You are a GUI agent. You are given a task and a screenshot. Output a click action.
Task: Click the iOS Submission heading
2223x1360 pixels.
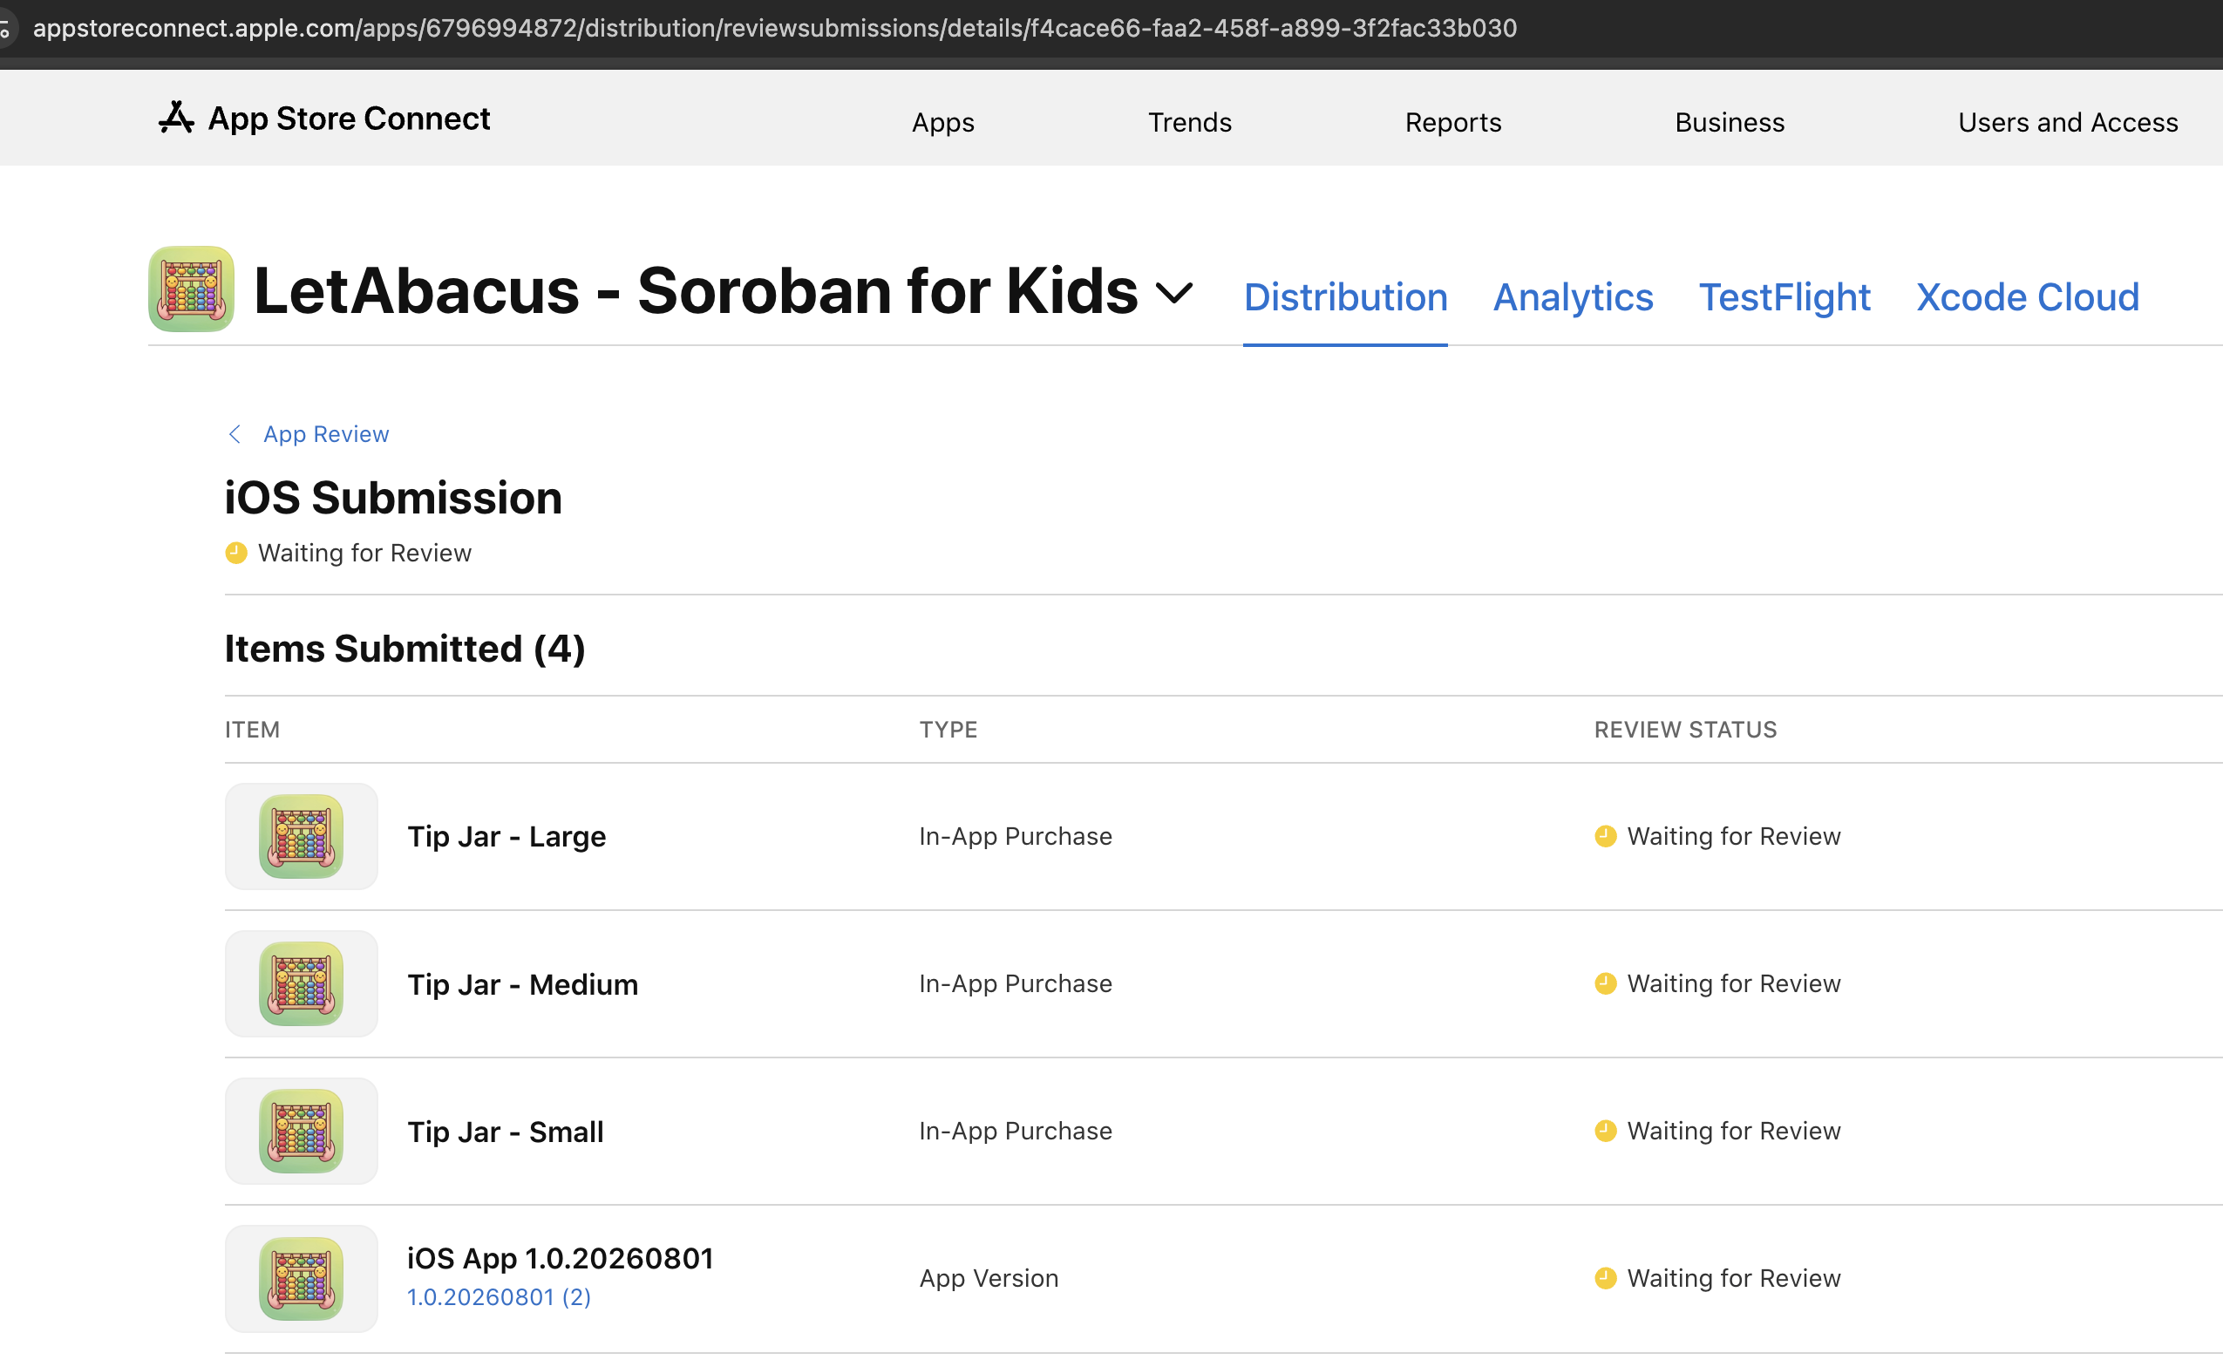pos(393,497)
